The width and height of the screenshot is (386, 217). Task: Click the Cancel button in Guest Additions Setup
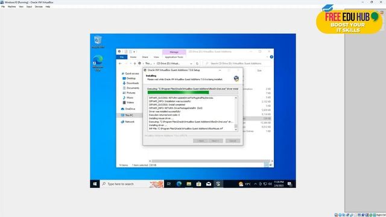pos(233,141)
